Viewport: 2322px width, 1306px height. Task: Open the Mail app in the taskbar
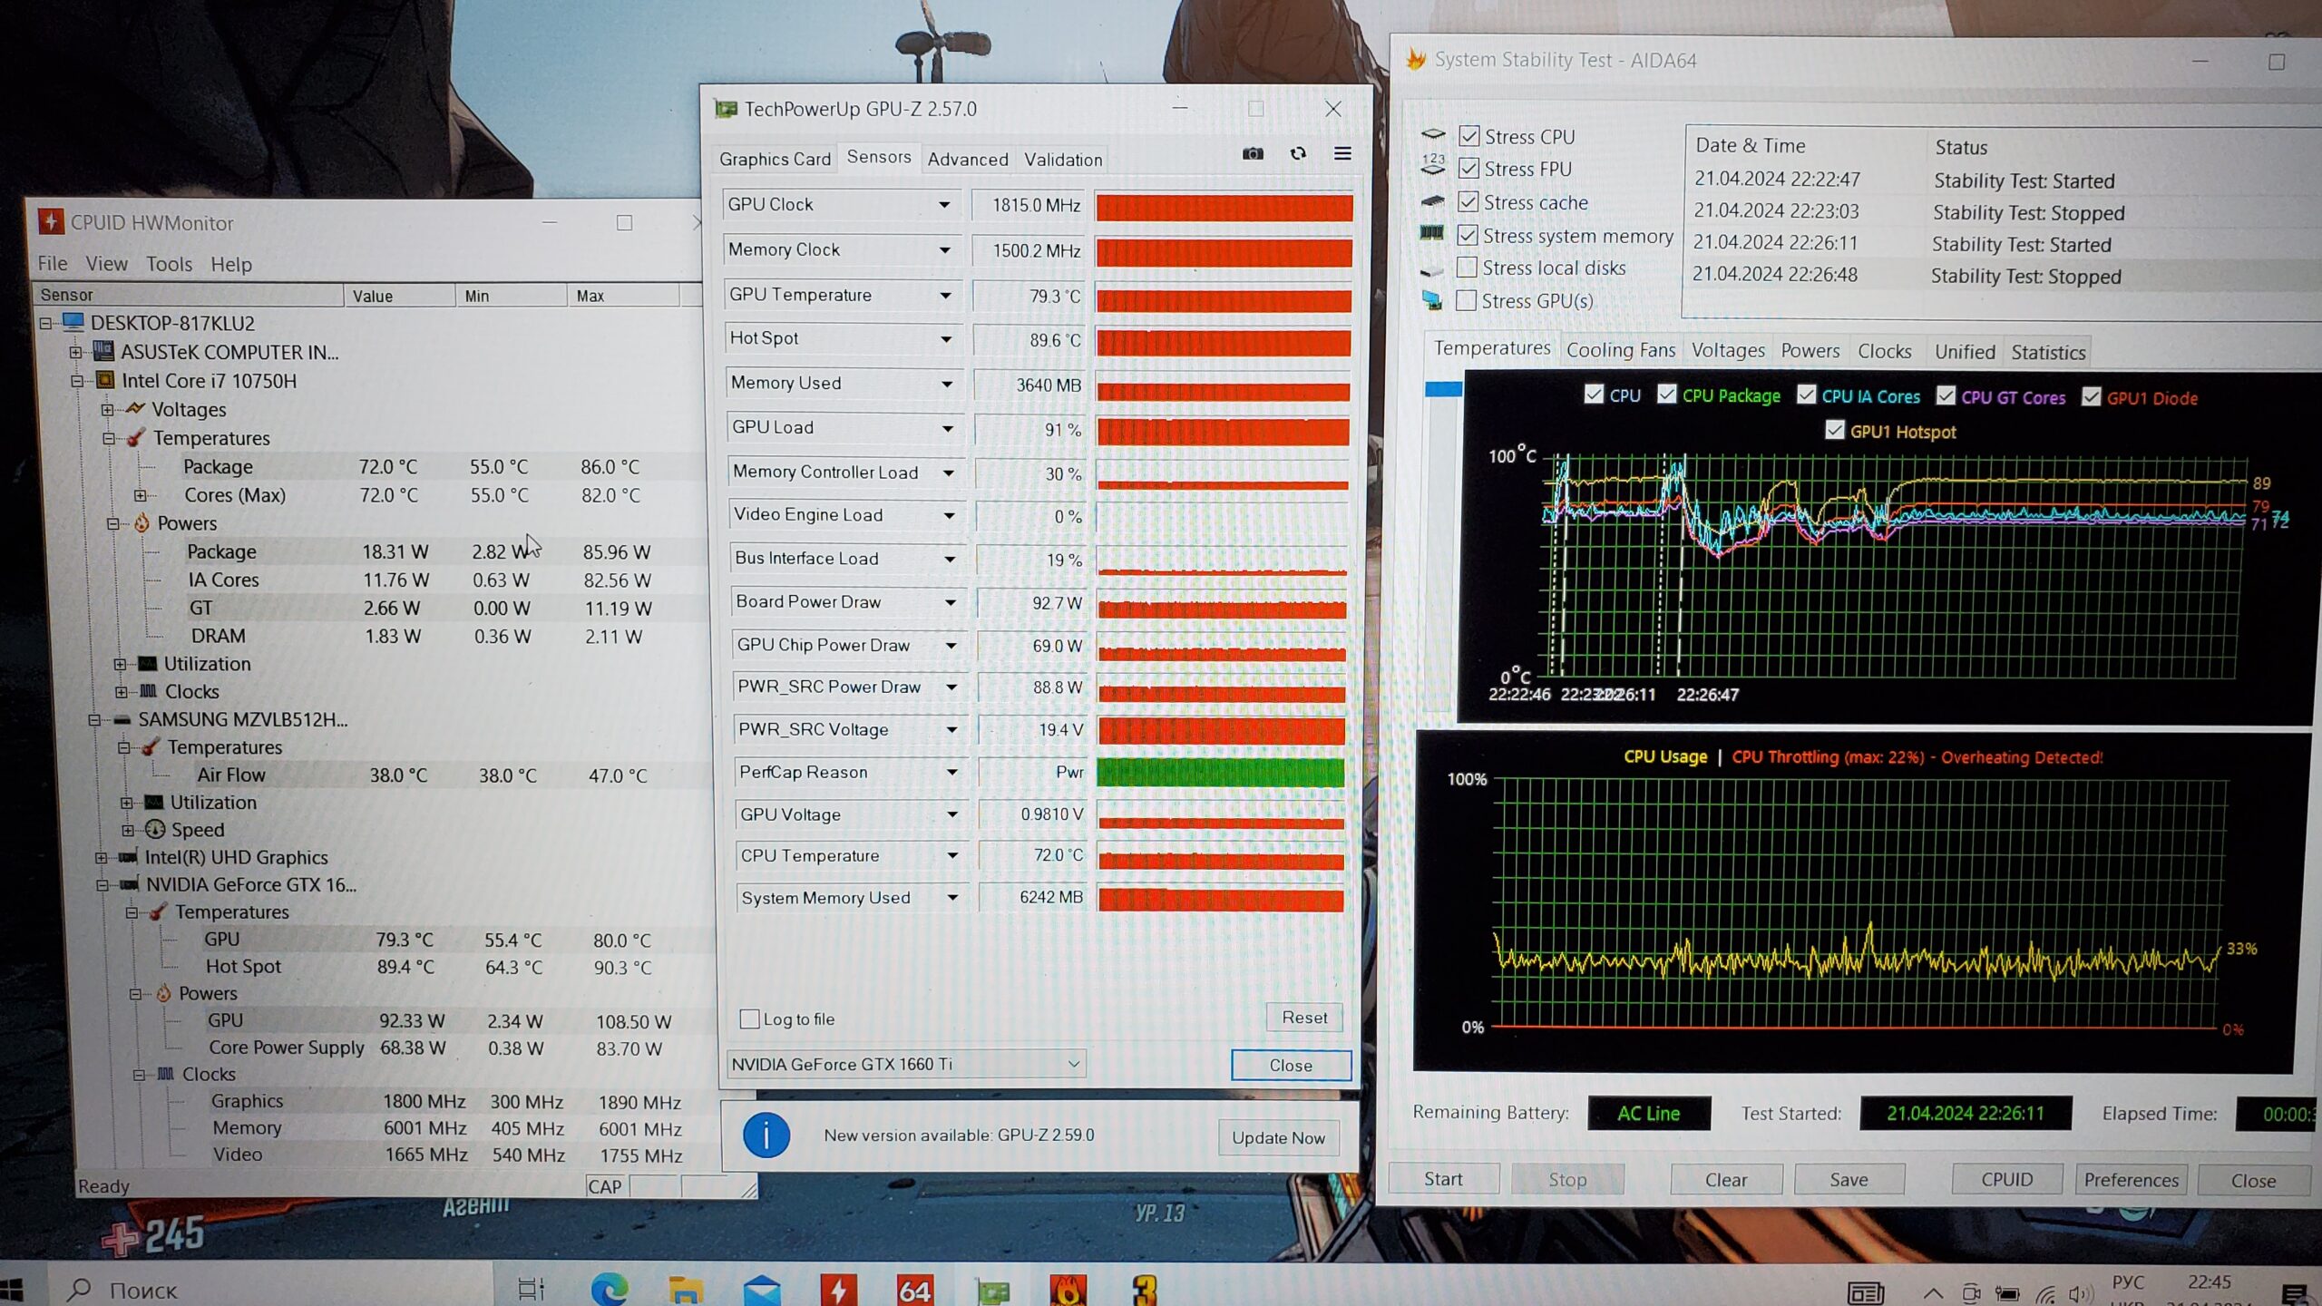tap(762, 1289)
